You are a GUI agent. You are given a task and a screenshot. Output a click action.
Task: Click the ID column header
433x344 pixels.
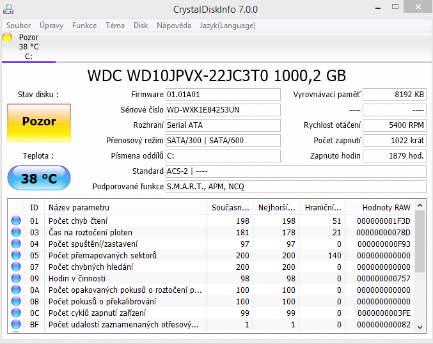point(34,208)
